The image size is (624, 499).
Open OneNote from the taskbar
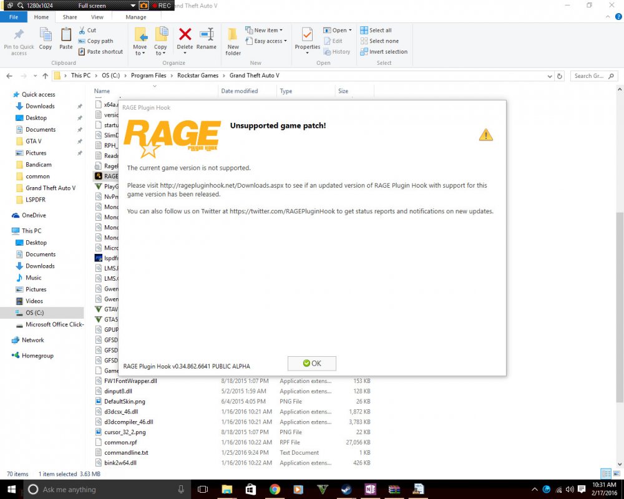click(370, 489)
